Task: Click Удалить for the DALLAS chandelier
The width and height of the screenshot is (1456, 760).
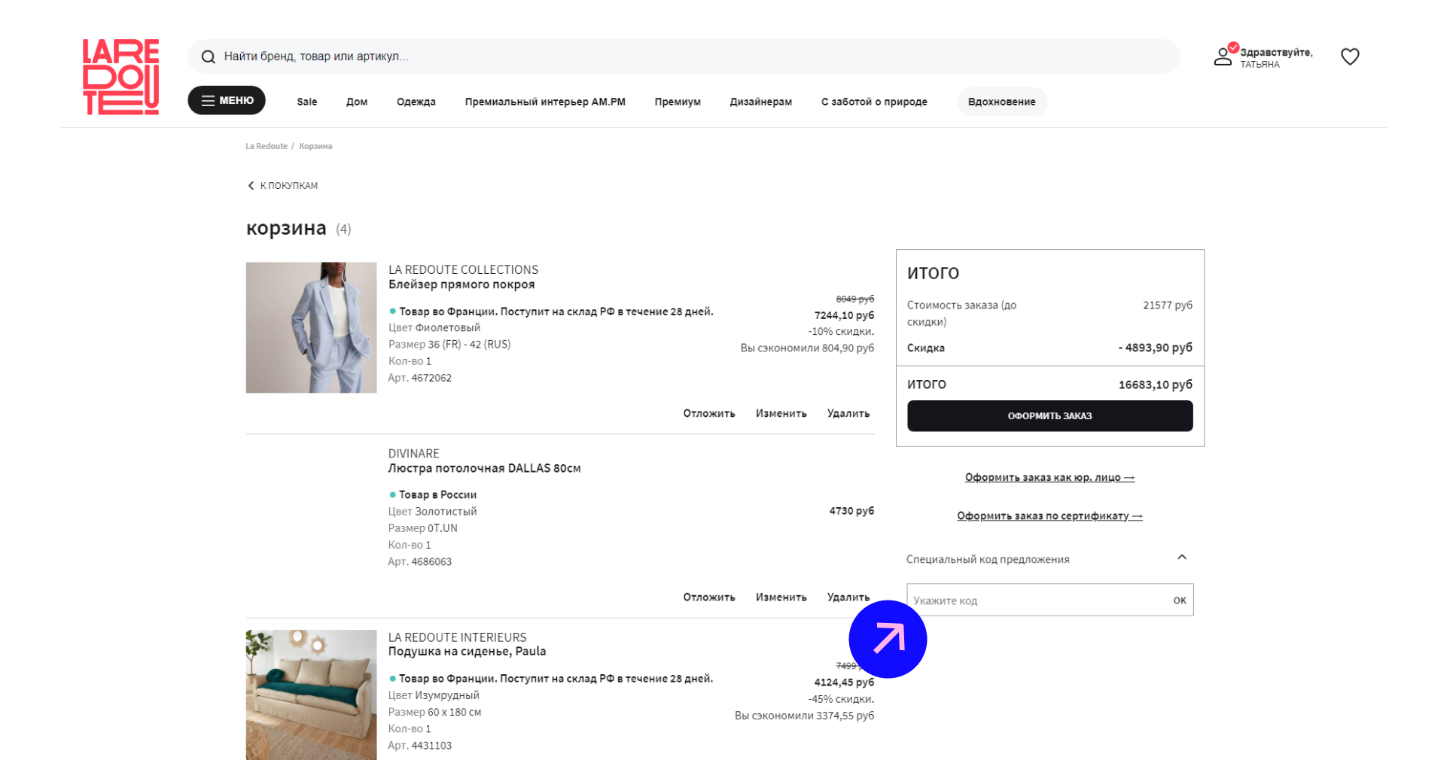Action: click(848, 597)
